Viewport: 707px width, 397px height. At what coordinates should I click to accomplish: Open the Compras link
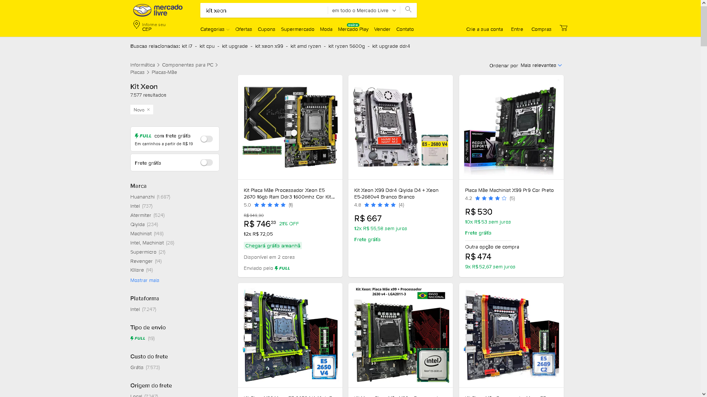(x=541, y=29)
